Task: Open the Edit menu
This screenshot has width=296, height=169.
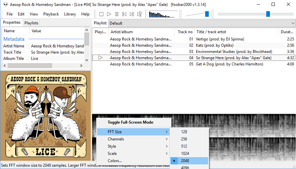Action: 21,14
